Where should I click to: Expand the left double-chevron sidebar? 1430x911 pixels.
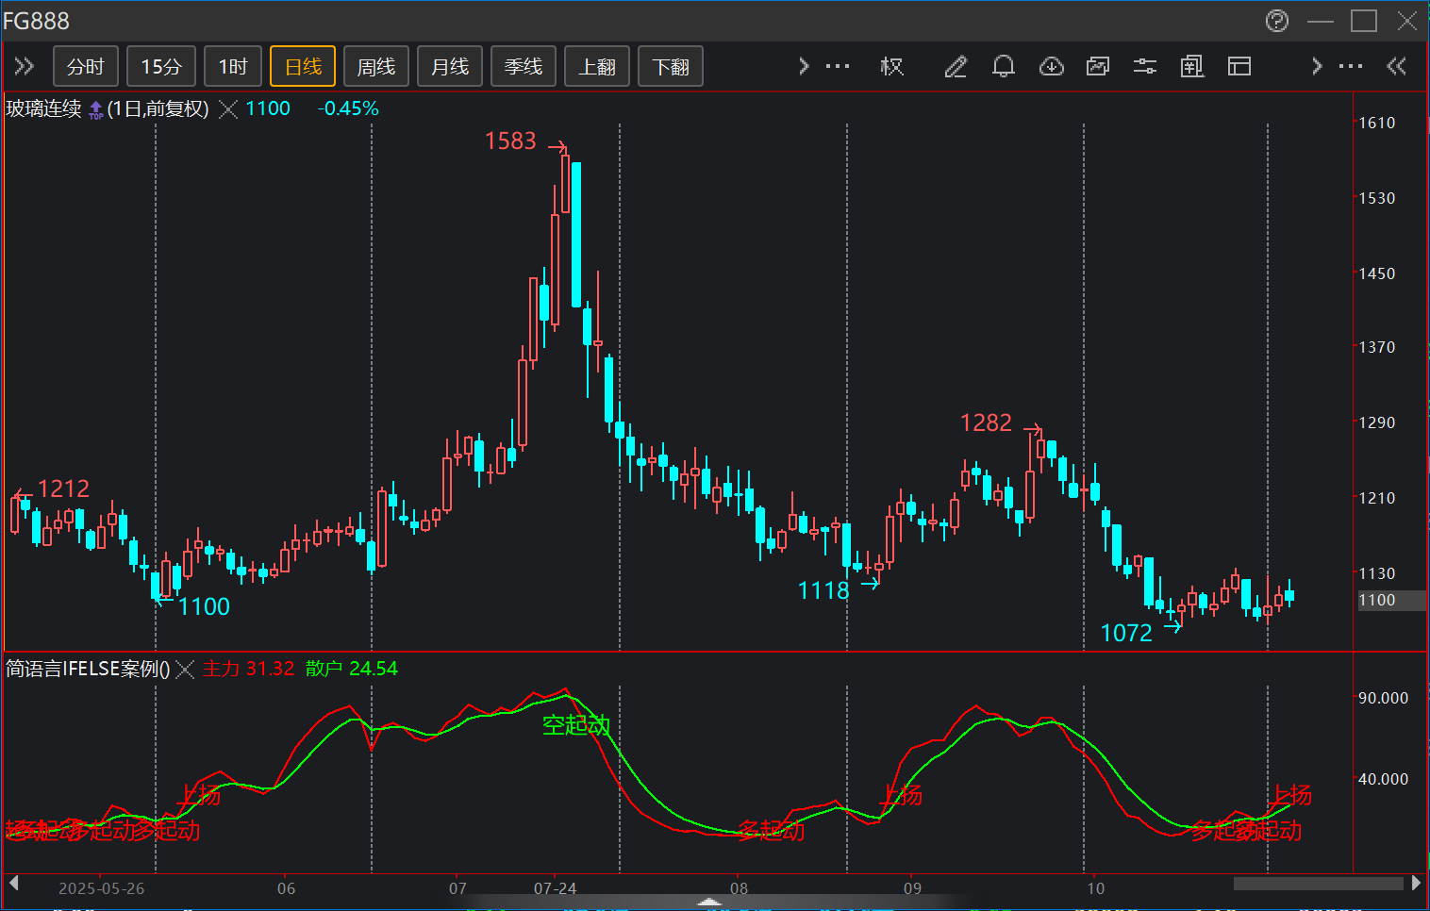click(x=25, y=66)
